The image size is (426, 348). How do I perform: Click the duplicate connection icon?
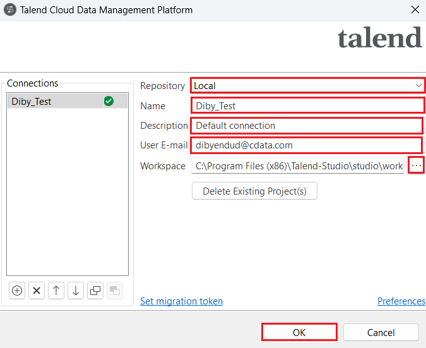tap(95, 291)
